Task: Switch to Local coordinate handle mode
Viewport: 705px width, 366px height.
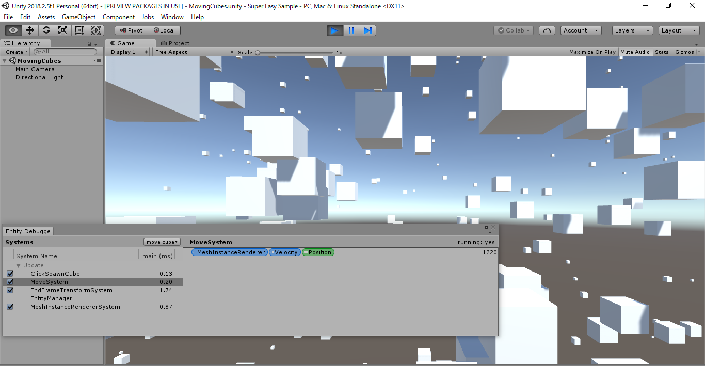Action: click(x=164, y=30)
